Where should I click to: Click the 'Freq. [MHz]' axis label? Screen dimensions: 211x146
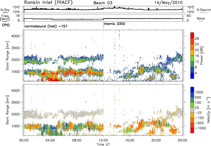pyautogui.click(x=5, y=18)
